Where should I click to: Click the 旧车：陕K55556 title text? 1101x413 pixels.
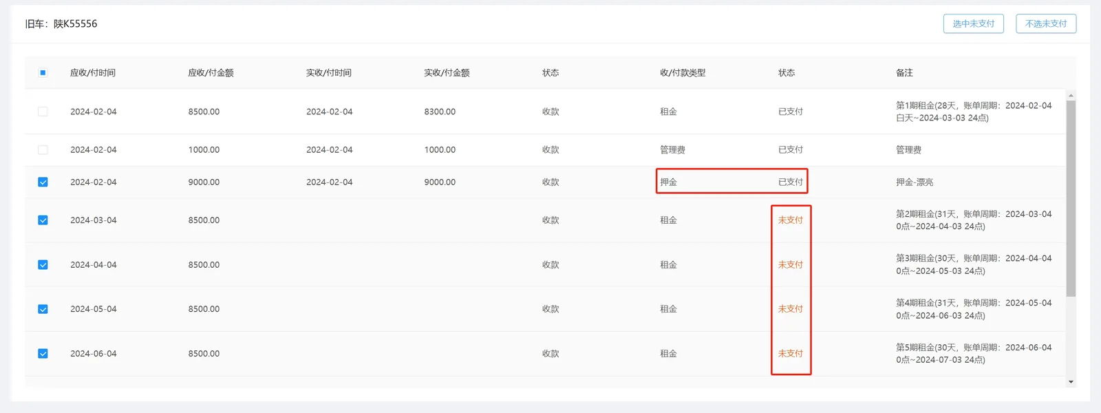point(61,23)
